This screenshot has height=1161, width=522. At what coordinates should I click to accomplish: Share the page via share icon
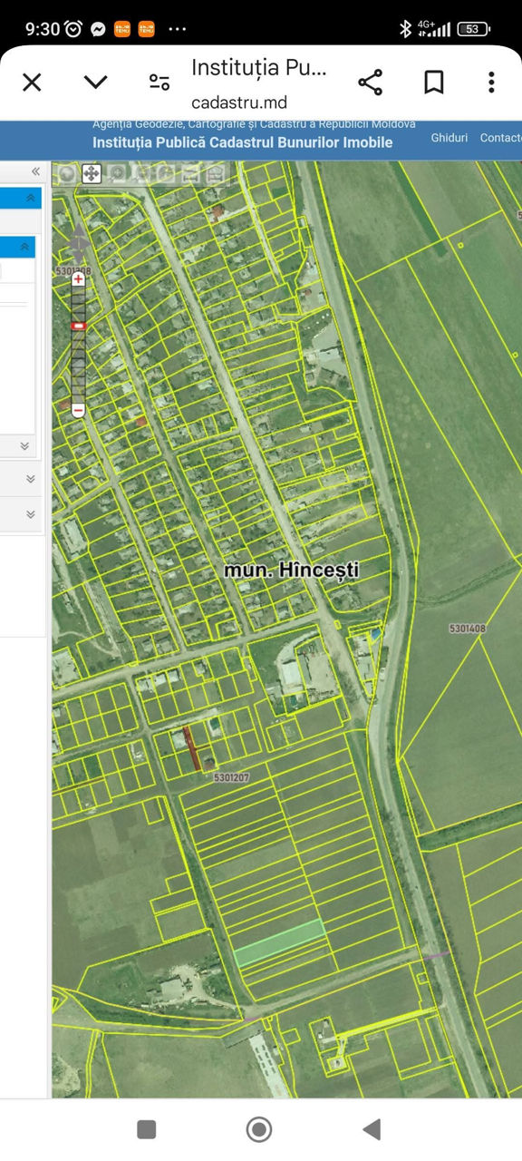[x=370, y=83]
